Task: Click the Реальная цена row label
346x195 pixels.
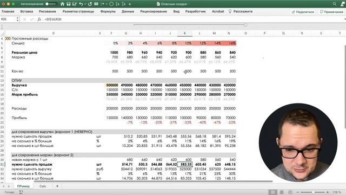Action: pyautogui.click(x=24, y=53)
